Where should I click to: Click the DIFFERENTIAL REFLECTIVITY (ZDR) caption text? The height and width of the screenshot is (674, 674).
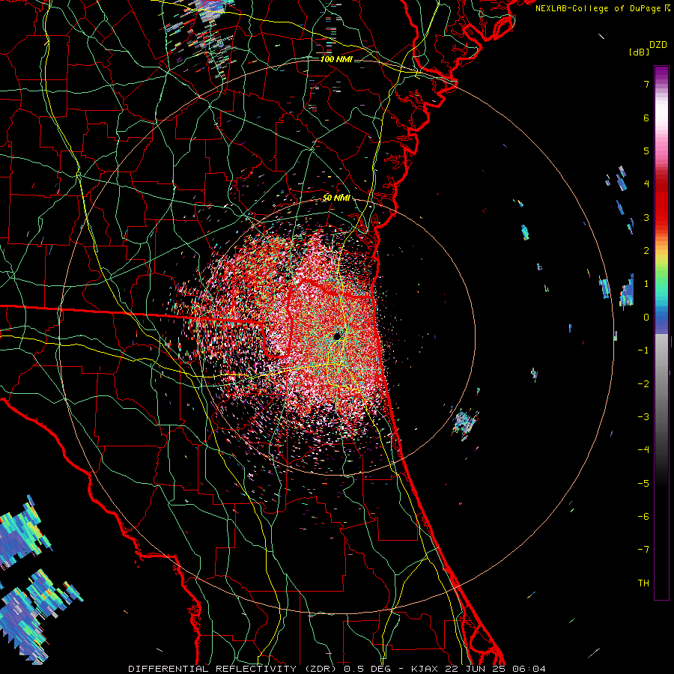[x=234, y=669]
